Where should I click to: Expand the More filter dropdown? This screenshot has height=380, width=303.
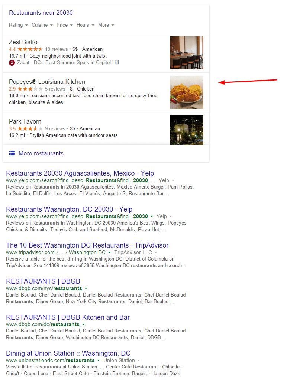(106, 25)
